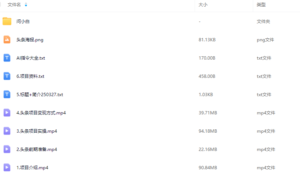Click the 2.头条前期准备.mp4 video icon

7,149
